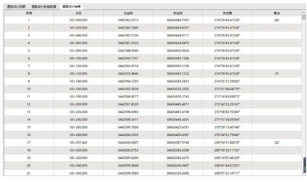Click the table scrollbar up arrow
The width and height of the screenshot is (307, 182).
click(x=304, y=13)
